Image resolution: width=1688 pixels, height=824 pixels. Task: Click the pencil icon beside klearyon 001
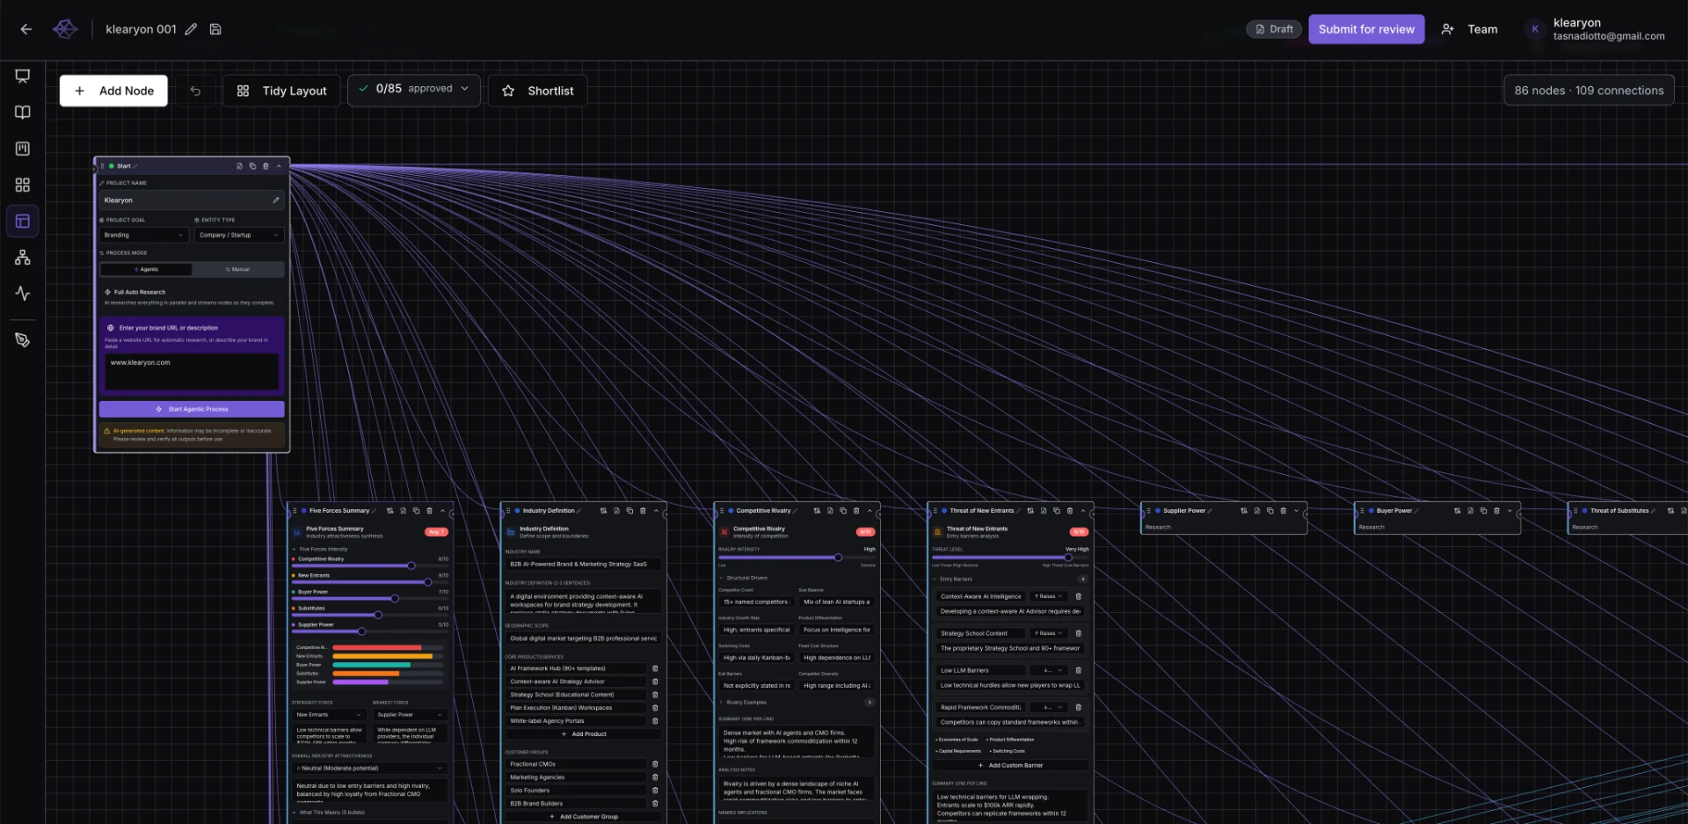pos(191,29)
